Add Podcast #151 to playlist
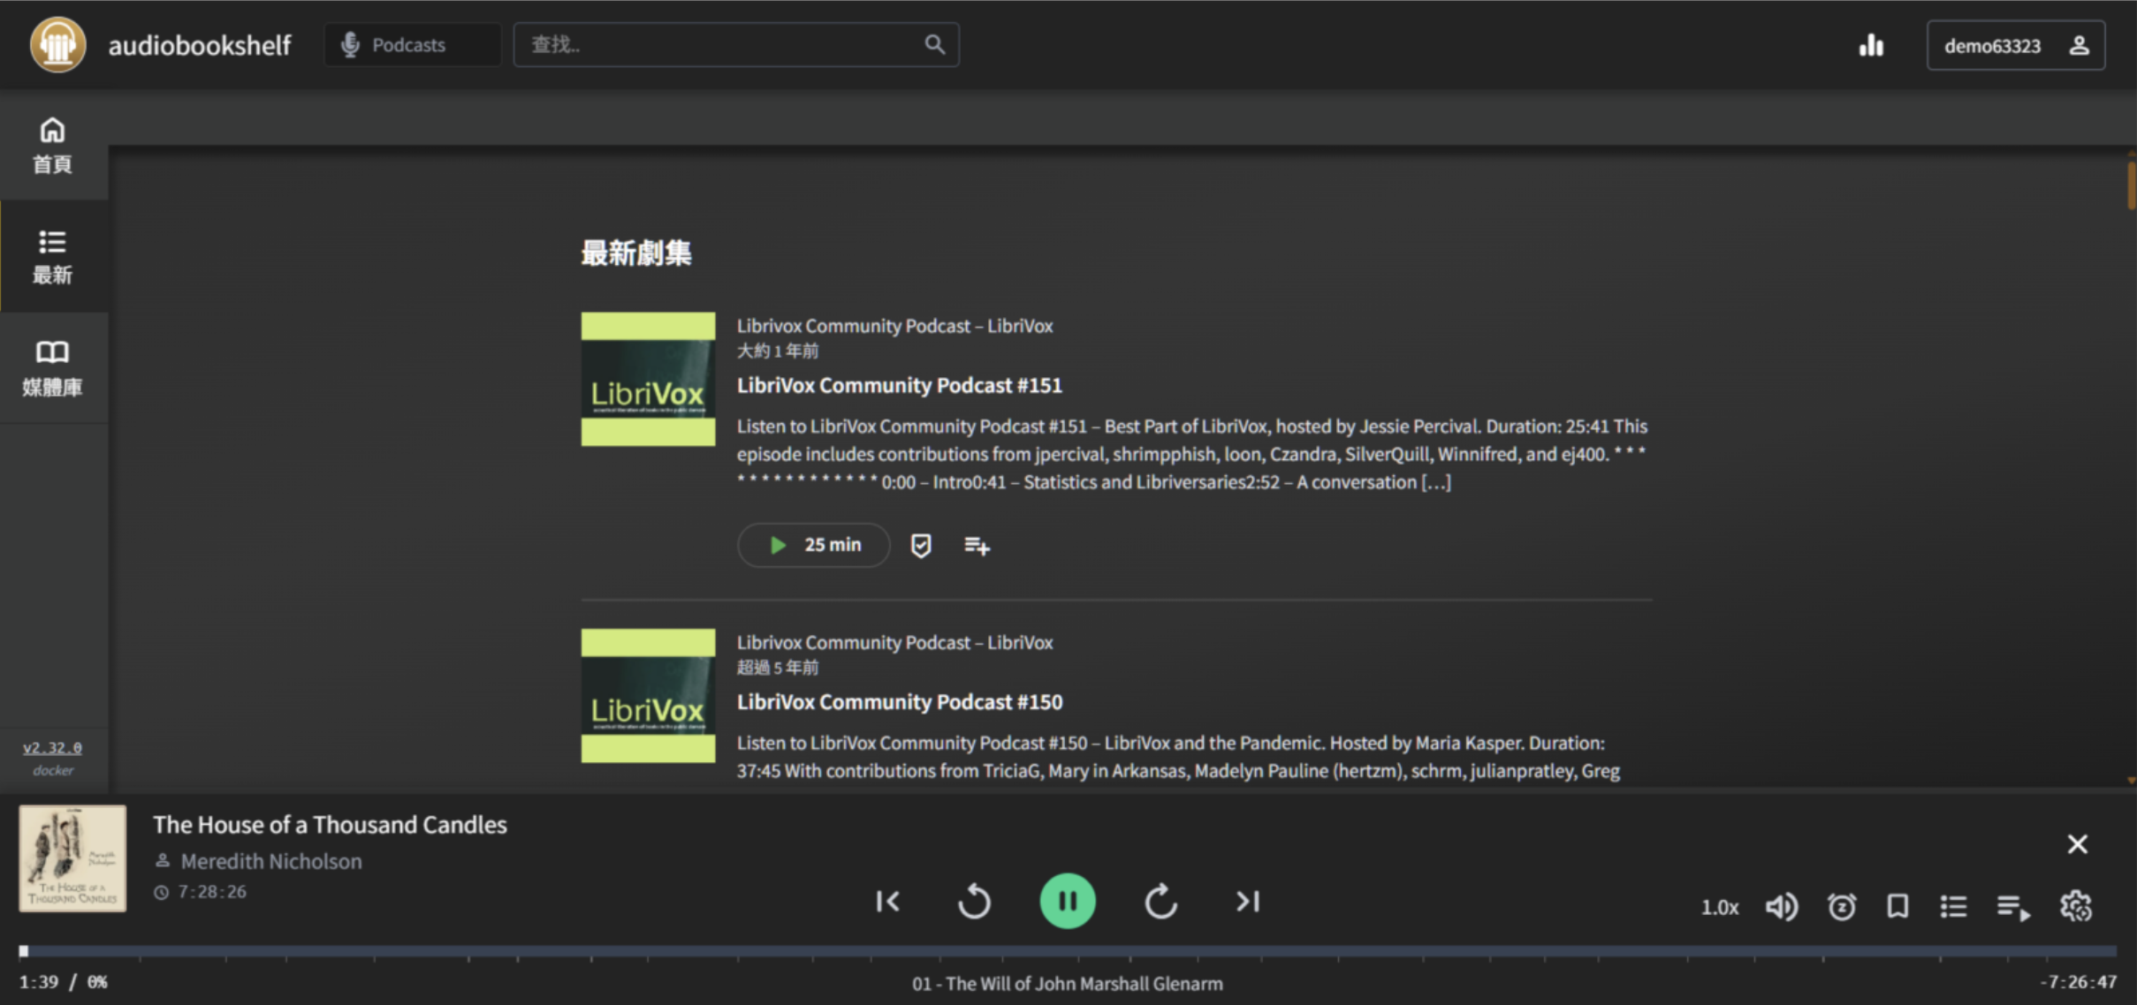The height and width of the screenshot is (1005, 2137). click(976, 546)
